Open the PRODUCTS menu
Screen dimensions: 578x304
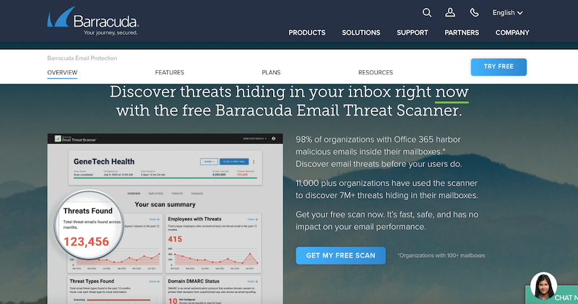pyautogui.click(x=306, y=32)
